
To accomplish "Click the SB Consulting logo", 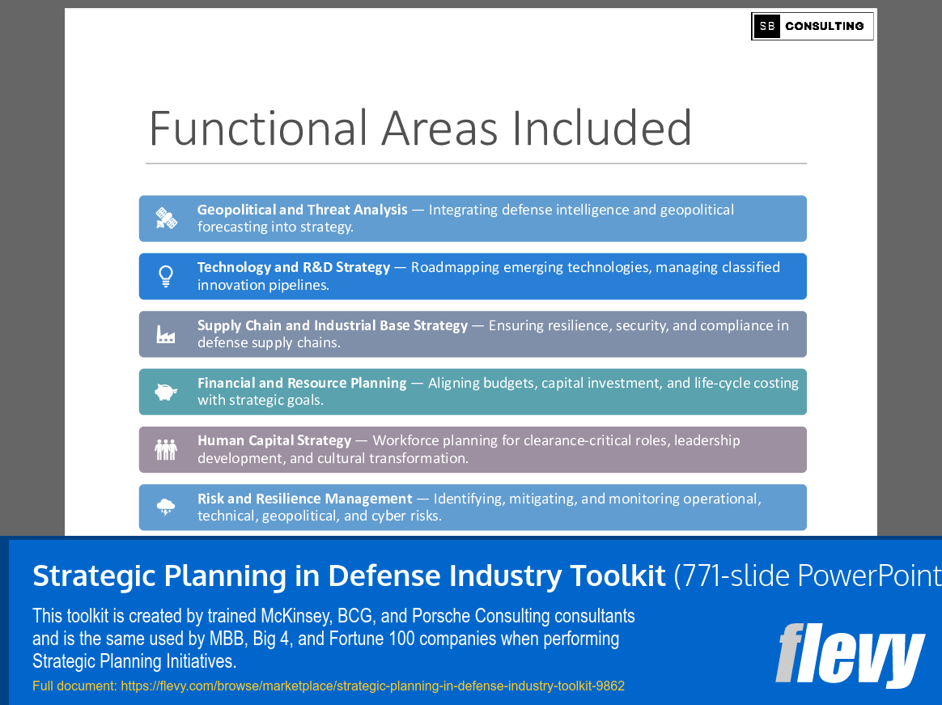I will 813,26.
